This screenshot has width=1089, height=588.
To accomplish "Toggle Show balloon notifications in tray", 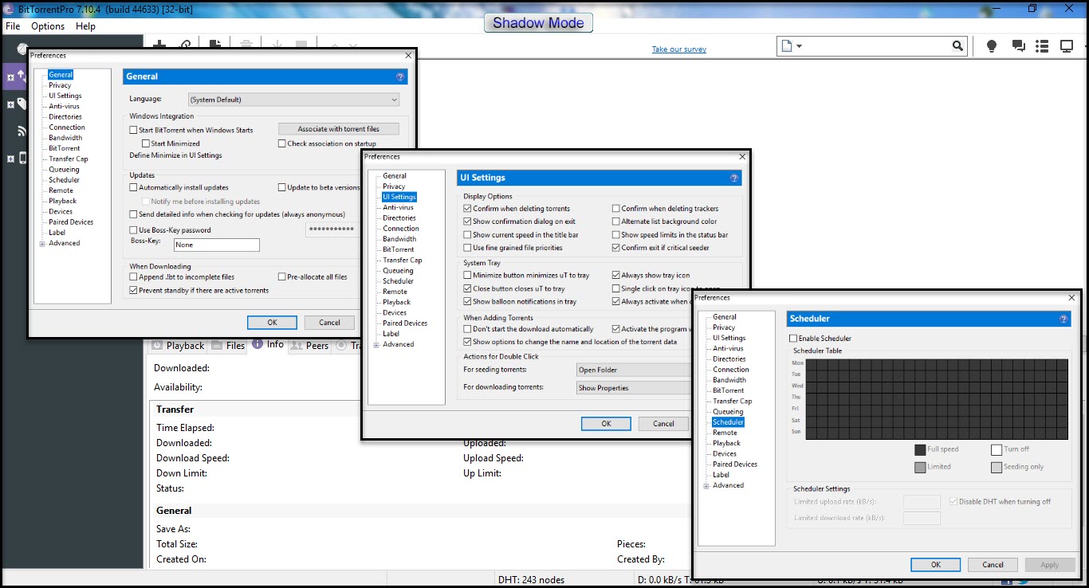I will point(468,302).
